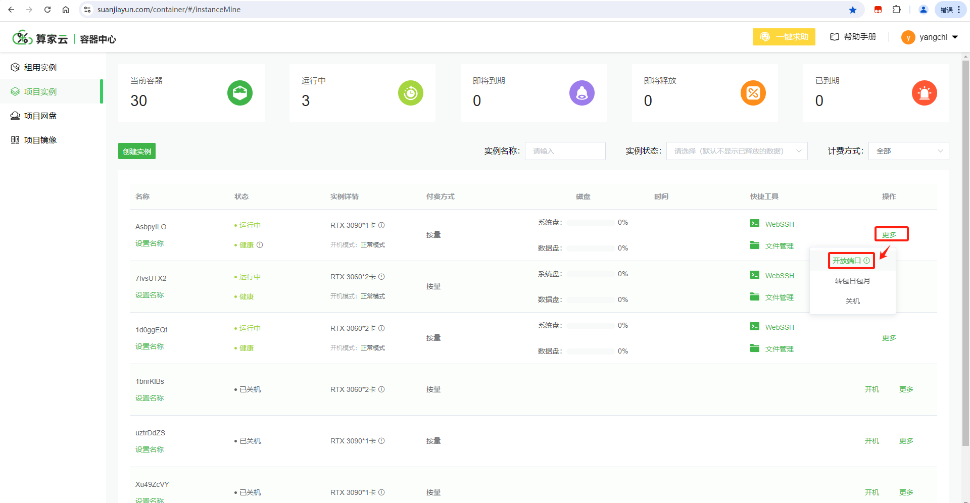The height and width of the screenshot is (503, 970).
Task: Open 项目镜像 in the sidebar
Action: pyautogui.click(x=51, y=140)
